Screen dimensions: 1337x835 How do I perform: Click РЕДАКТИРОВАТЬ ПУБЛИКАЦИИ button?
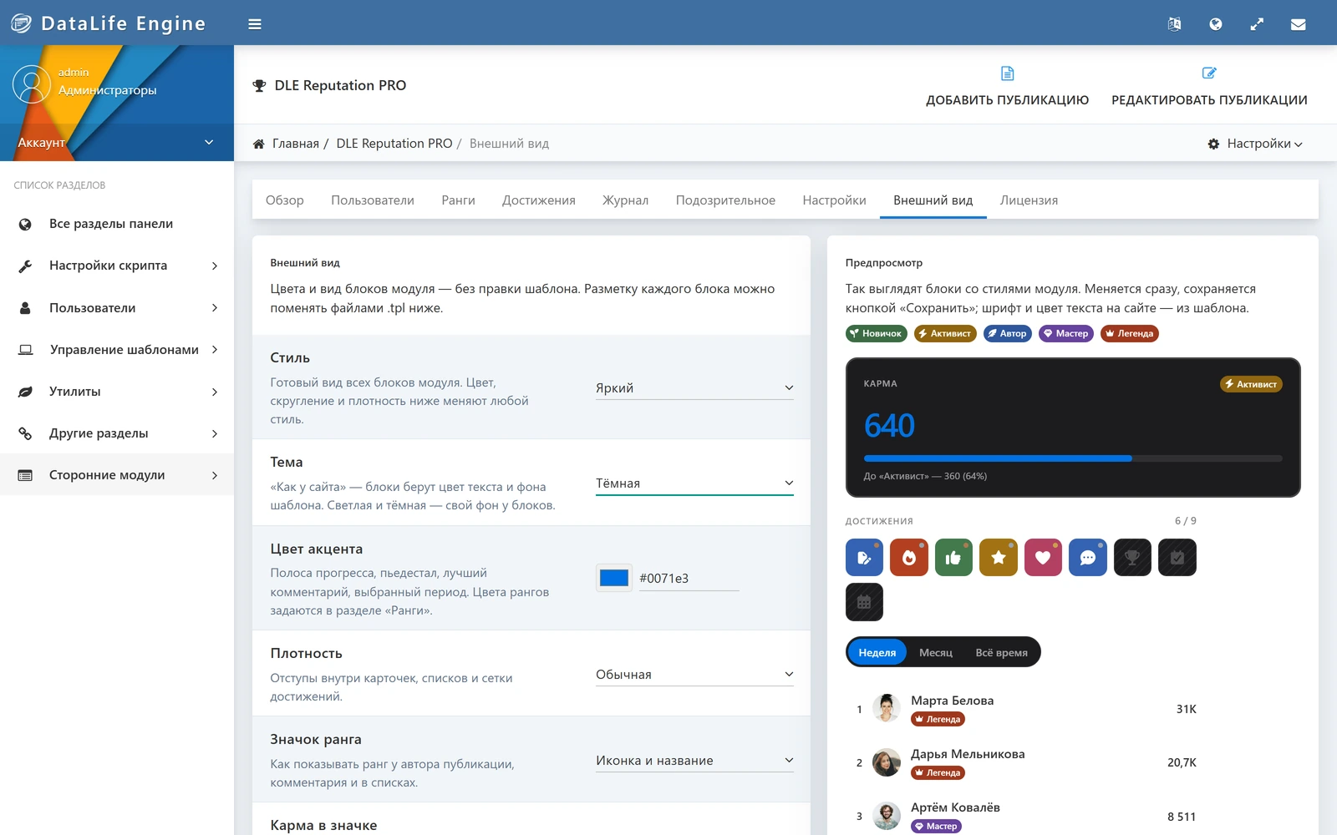[1209, 87]
